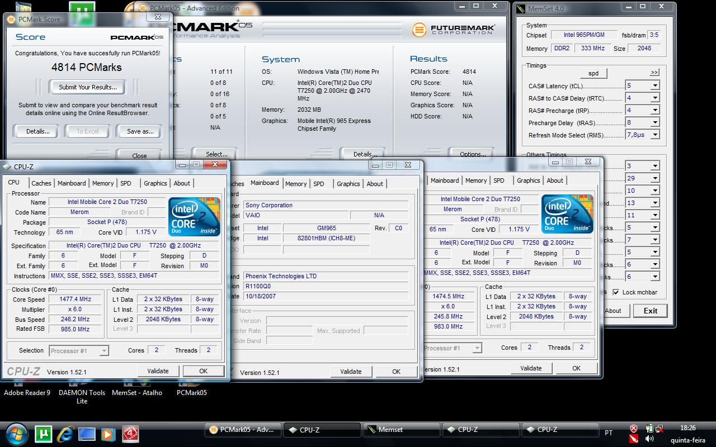Open Windows Media Player quick launch icon
This screenshot has height=447, width=716.
(109, 434)
